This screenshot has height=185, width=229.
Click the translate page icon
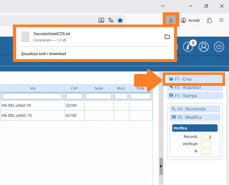click(x=111, y=20)
